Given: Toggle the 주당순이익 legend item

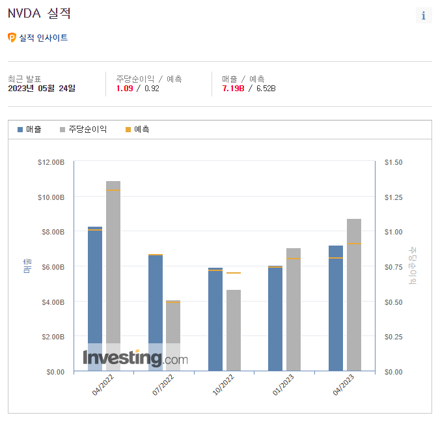Looking at the screenshot, I should (83, 130).
